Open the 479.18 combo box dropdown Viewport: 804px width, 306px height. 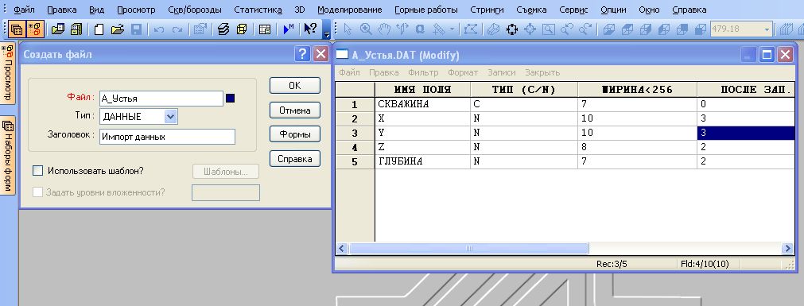(767, 29)
